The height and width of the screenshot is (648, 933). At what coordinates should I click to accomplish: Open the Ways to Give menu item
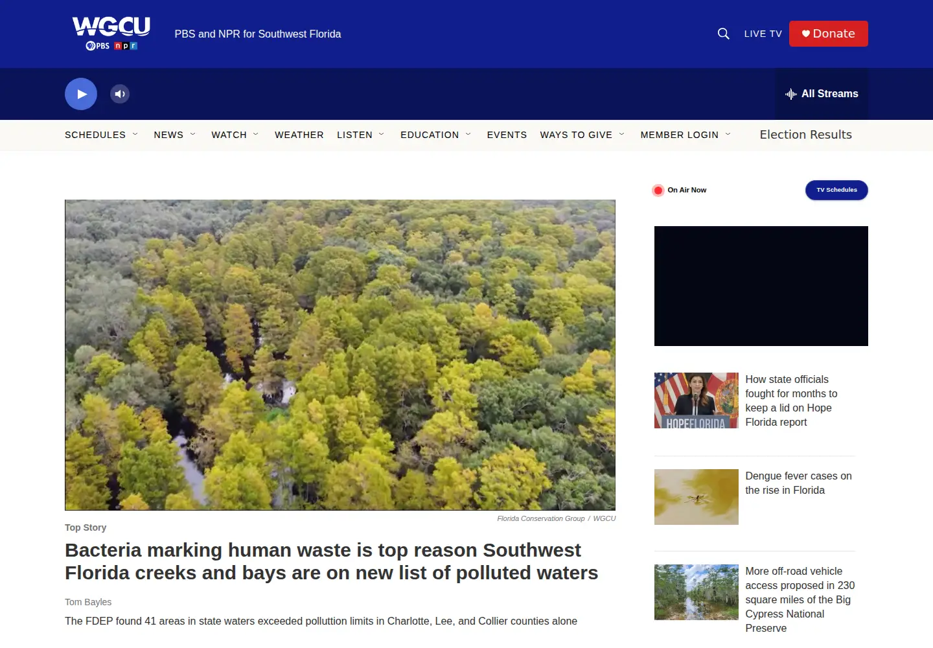576,135
